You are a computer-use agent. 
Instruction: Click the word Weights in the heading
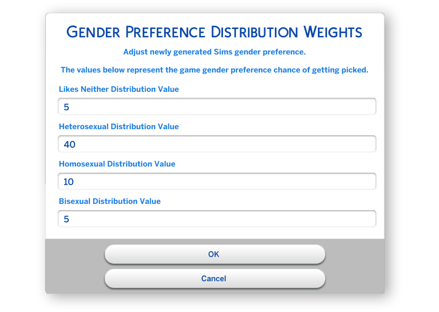[x=333, y=32]
